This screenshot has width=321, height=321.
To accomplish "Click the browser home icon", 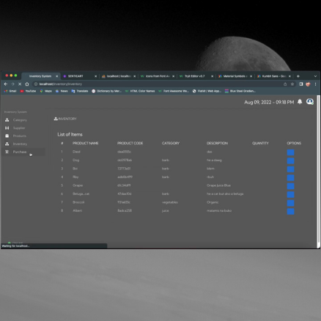I will point(27,84).
